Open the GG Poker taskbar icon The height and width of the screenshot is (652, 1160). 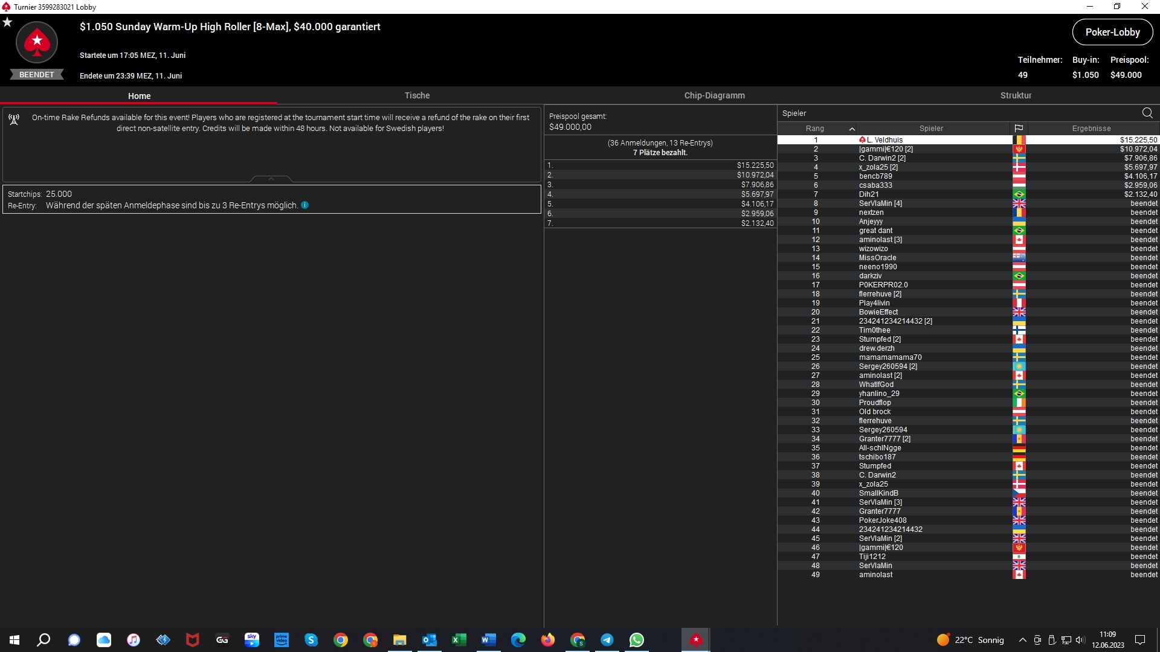222,640
